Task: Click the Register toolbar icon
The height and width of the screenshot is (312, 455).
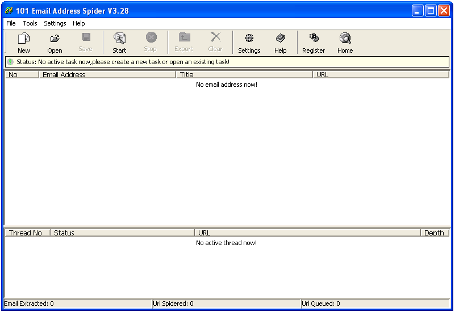Action: (314, 43)
